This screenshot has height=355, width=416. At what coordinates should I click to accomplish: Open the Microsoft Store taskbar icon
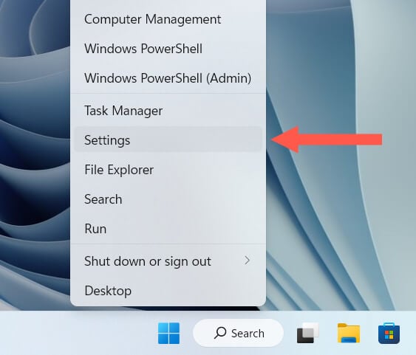click(x=389, y=333)
